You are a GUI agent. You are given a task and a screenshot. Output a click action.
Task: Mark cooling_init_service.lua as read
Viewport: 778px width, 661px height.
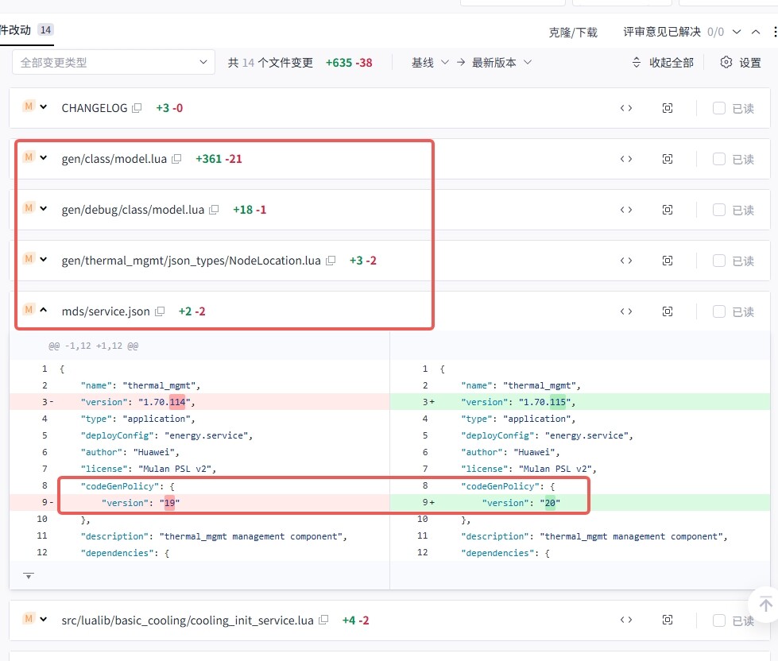[719, 620]
